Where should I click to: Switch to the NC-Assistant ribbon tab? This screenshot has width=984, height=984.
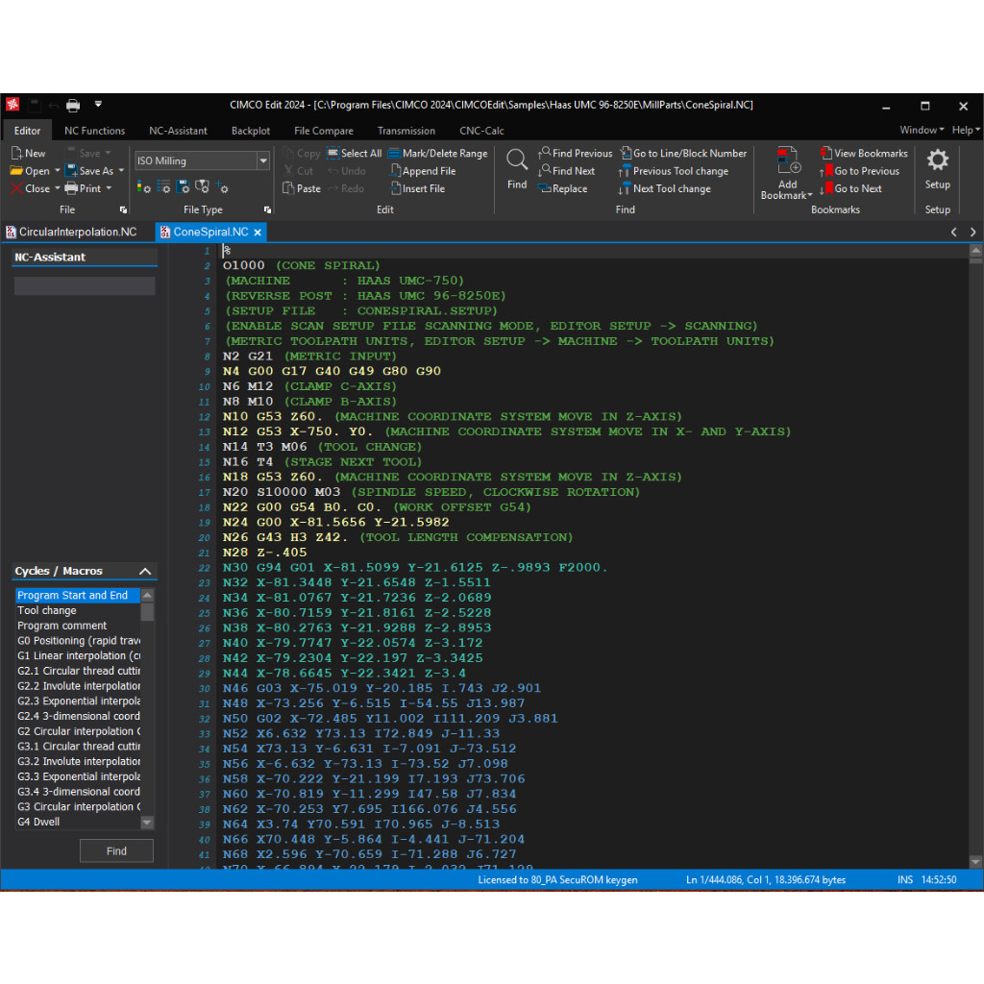(x=178, y=131)
